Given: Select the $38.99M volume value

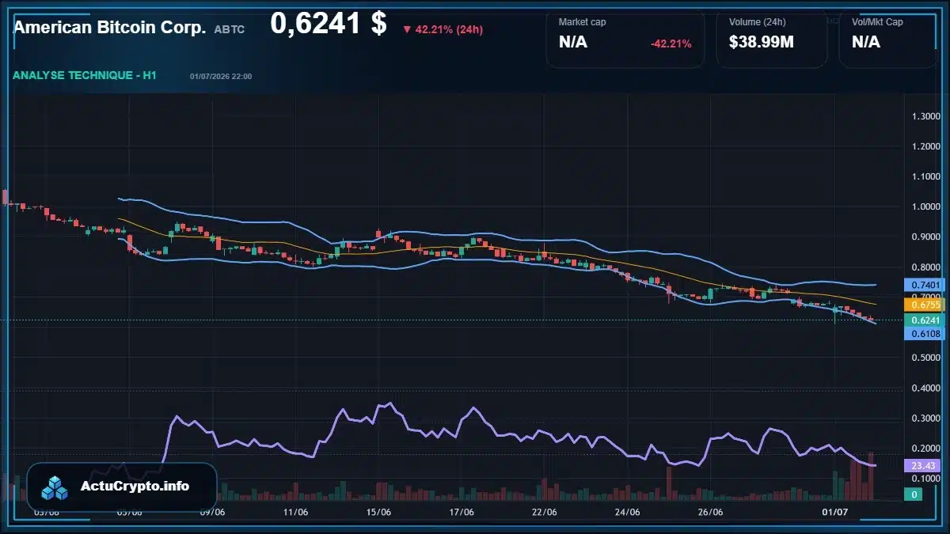Looking at the screenshot, I should tap(762, 43).
